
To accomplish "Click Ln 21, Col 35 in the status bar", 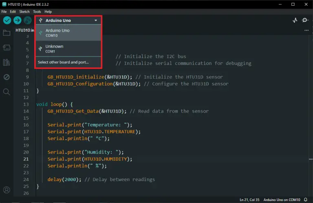I will [249, 200].
